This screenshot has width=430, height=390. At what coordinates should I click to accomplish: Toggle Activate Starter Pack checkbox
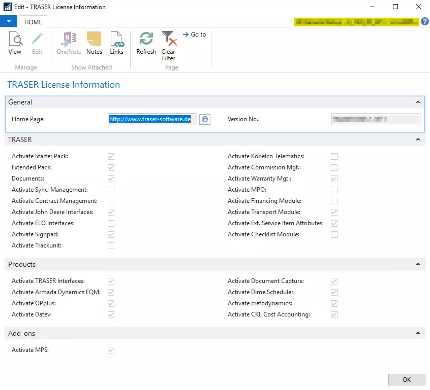[x=111, y=156]
